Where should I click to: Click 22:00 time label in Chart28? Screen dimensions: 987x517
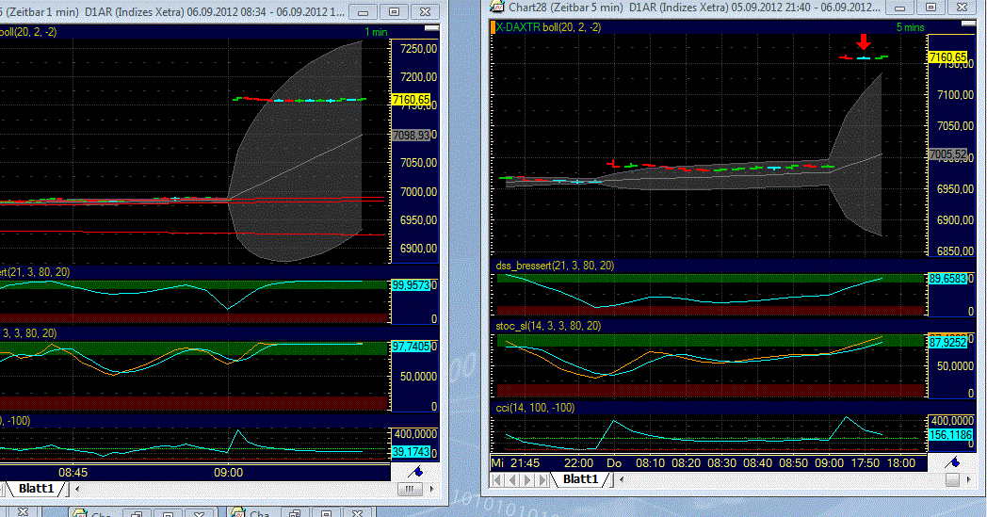pos(578,462)
